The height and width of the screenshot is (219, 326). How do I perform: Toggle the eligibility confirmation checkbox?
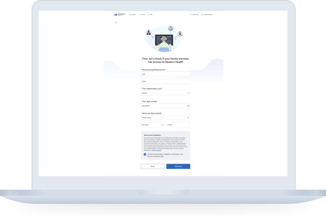[145, 155]
